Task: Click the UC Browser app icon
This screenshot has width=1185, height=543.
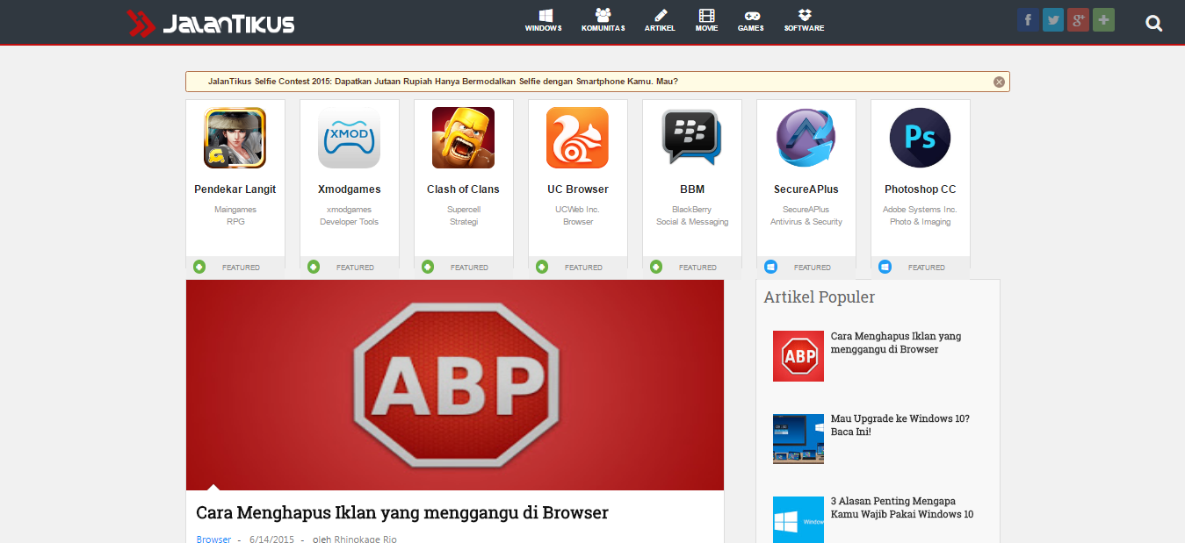Action: (x=578, y=138)
